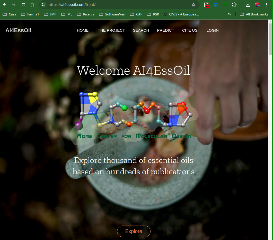The height and width of the screenshot is (240, 273).
Task: Open the Farma1 bookmarks folder
Action: pyautogui.click(x=30, y=14)
